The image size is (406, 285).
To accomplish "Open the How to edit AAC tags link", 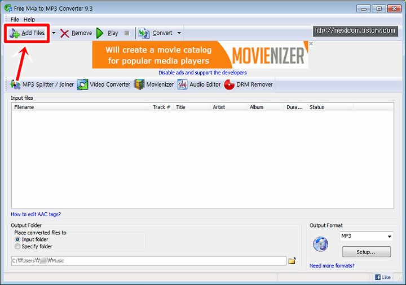I will click(x=36, y=215).
